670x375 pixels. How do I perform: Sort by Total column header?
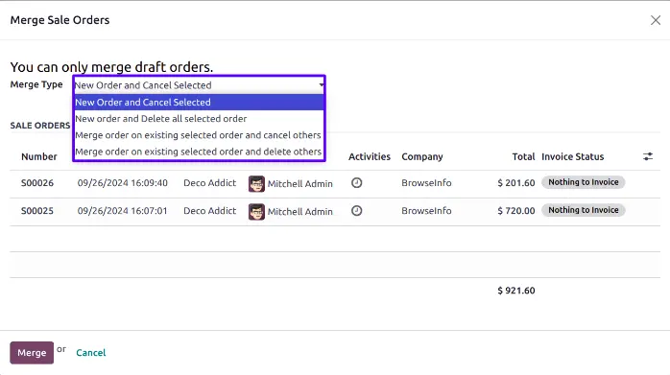(523, 156)
